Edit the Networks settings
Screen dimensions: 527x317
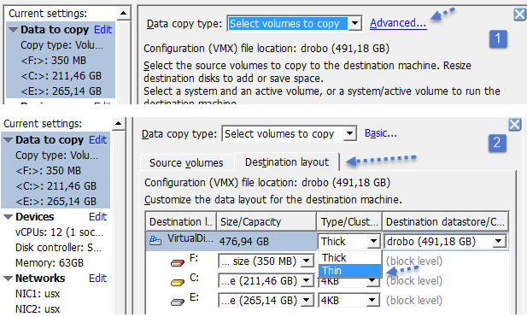click(x=97, y=279)
